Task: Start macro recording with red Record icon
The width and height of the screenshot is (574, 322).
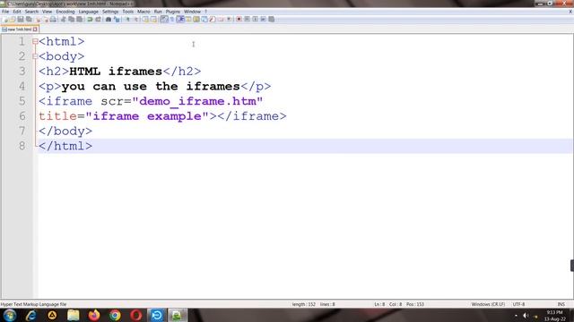Action: click(x=239, y=19)
